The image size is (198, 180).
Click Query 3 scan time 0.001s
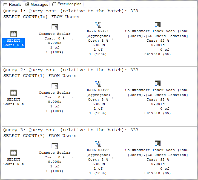(158, 164)
